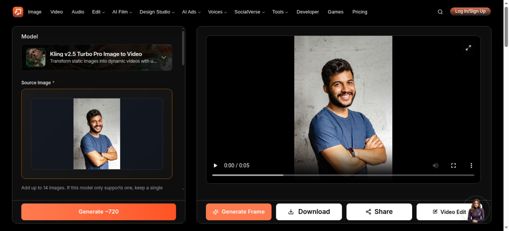Open the Tools dropdown menu
Screen dimensions: 509x231
coord(280,12)
